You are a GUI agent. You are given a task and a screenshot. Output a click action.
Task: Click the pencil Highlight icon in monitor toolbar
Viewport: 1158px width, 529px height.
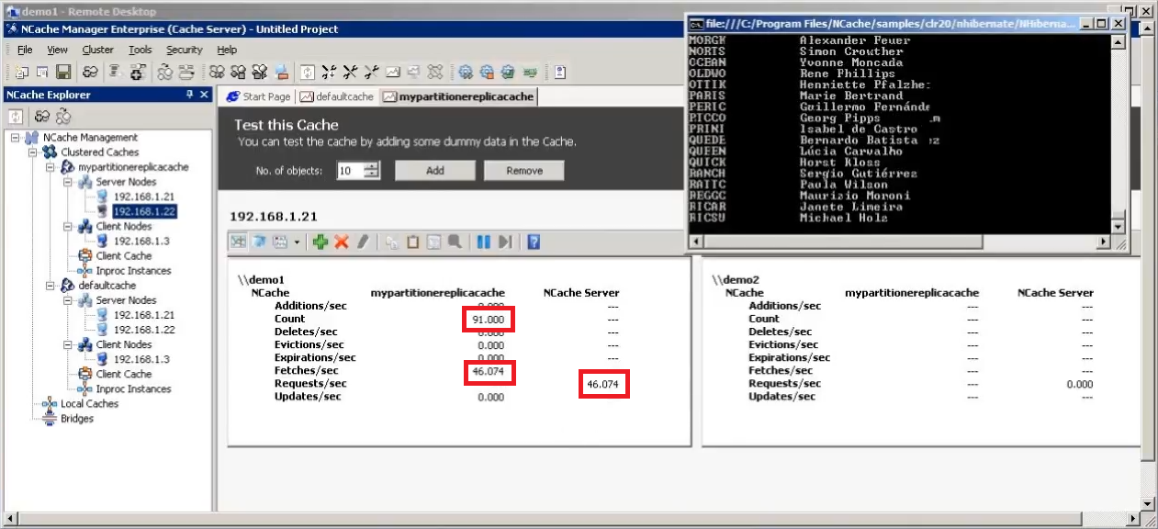pyautogui.click(x=363, y=242)
